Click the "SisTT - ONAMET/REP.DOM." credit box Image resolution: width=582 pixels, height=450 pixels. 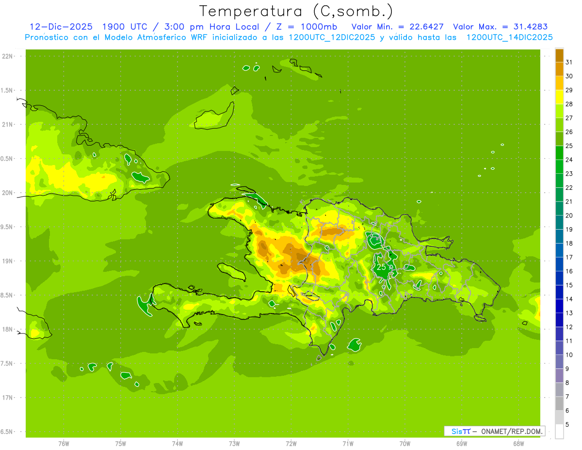pos(496,431)
